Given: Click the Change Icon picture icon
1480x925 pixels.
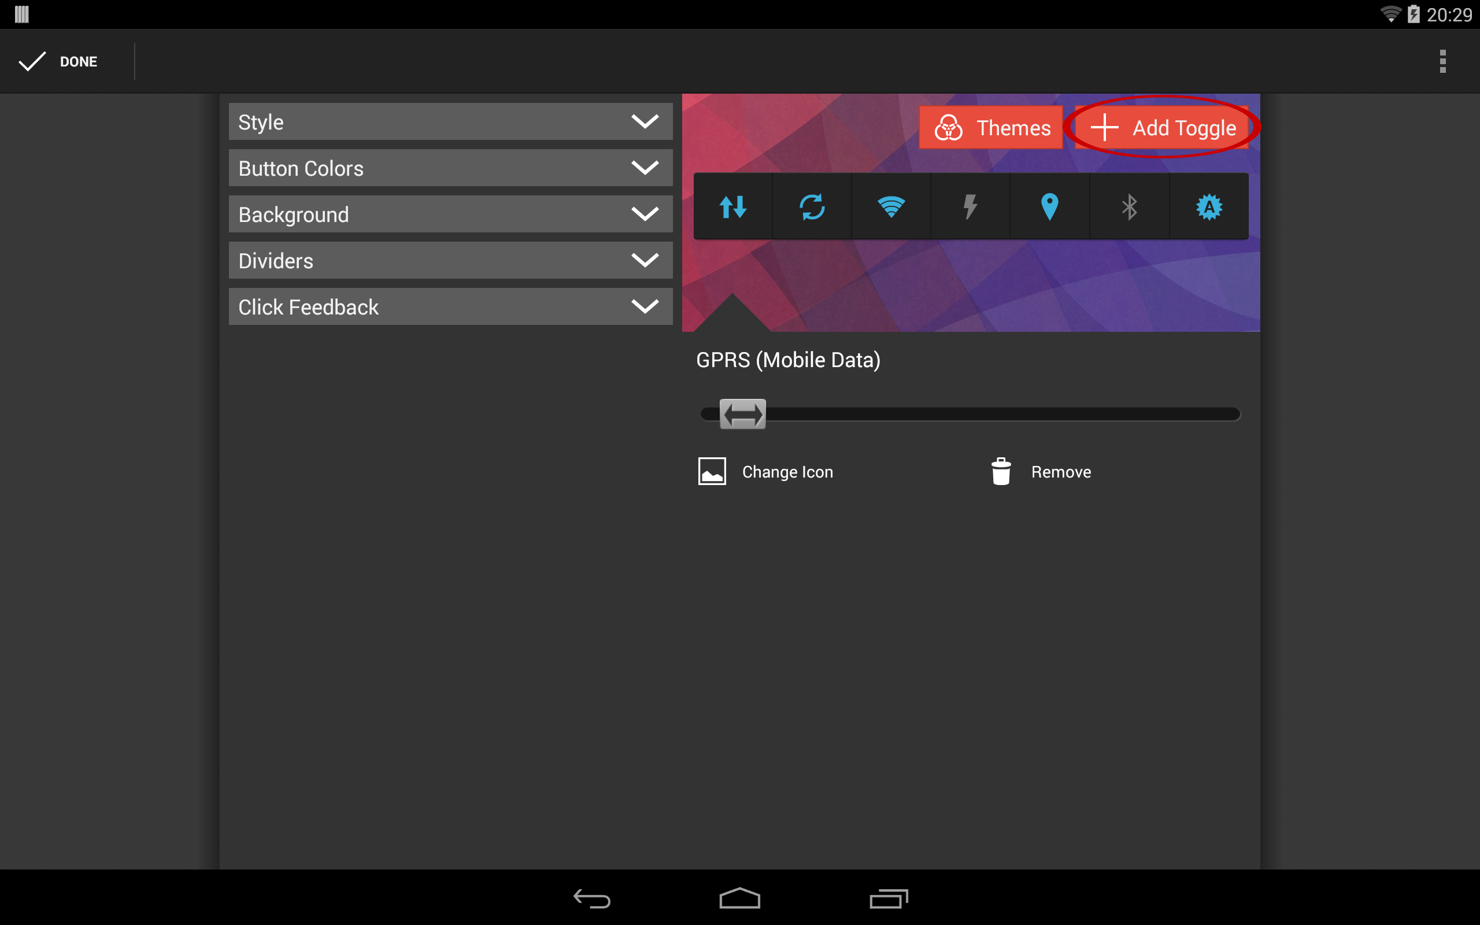Looking at the screenshot, I should pyautogui.click(x=712, y=472).
